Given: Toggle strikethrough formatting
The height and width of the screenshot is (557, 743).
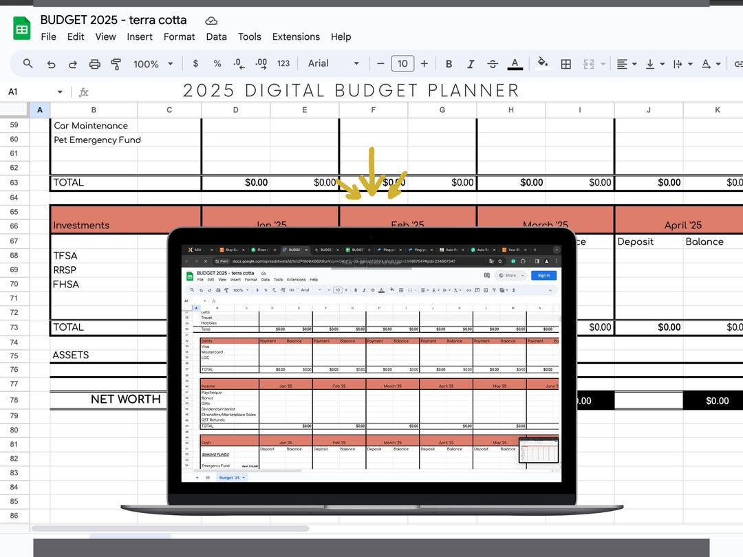Looking at the screenshot, I should 493,64.
